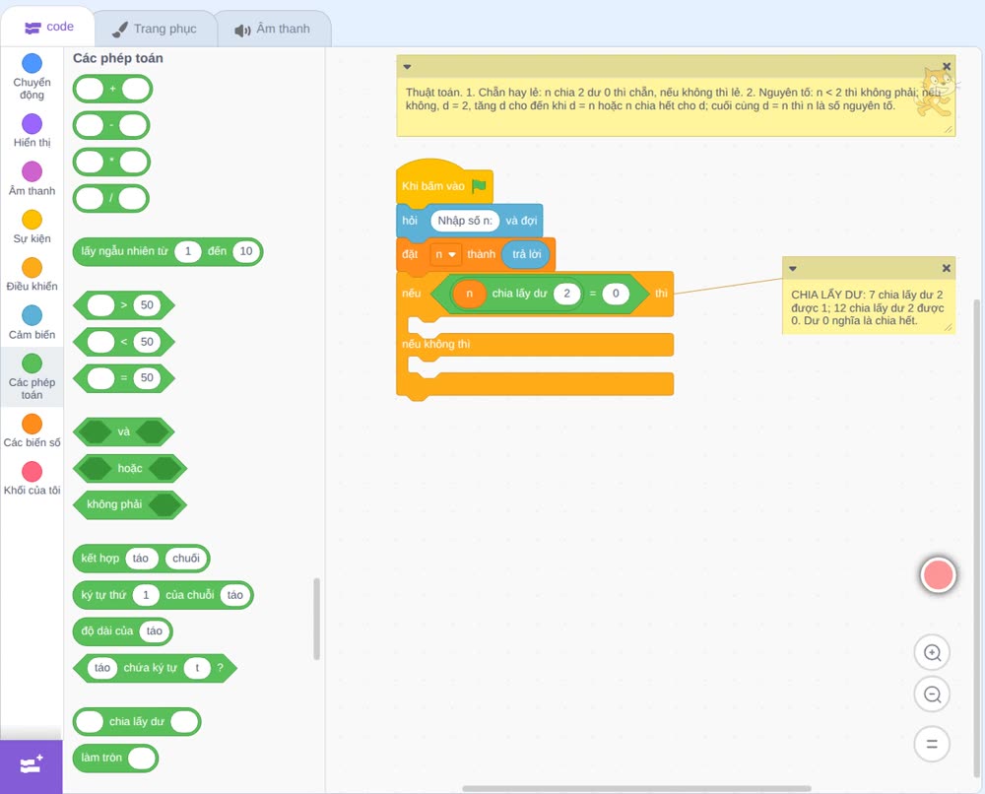Select the Các phép toán category

click(32, 377)
